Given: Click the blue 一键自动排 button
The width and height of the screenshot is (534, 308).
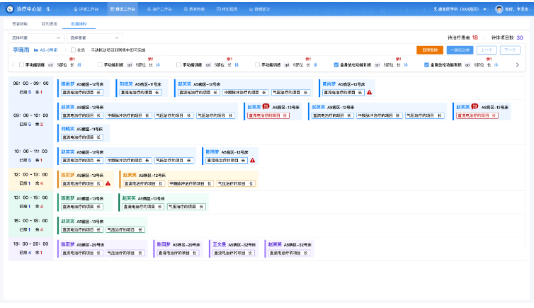Looking at the screenshot, I should (x=460, y=50).
